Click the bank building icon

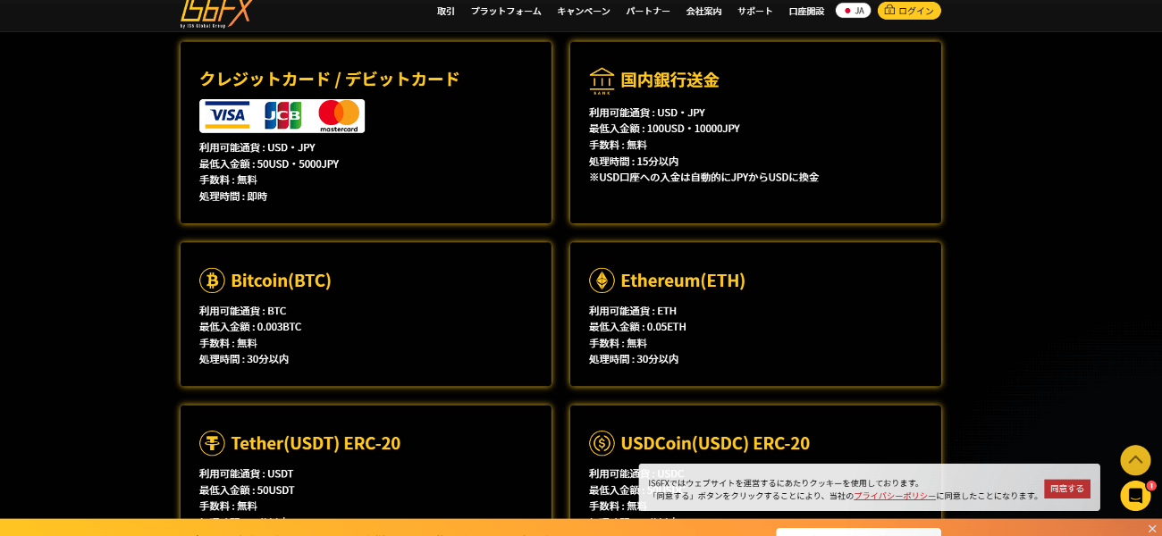(x=602, y=80)
